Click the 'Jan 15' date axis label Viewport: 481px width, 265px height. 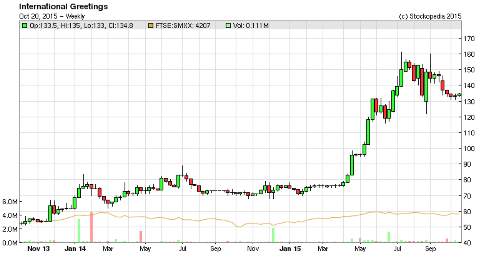tap(290, 249)
